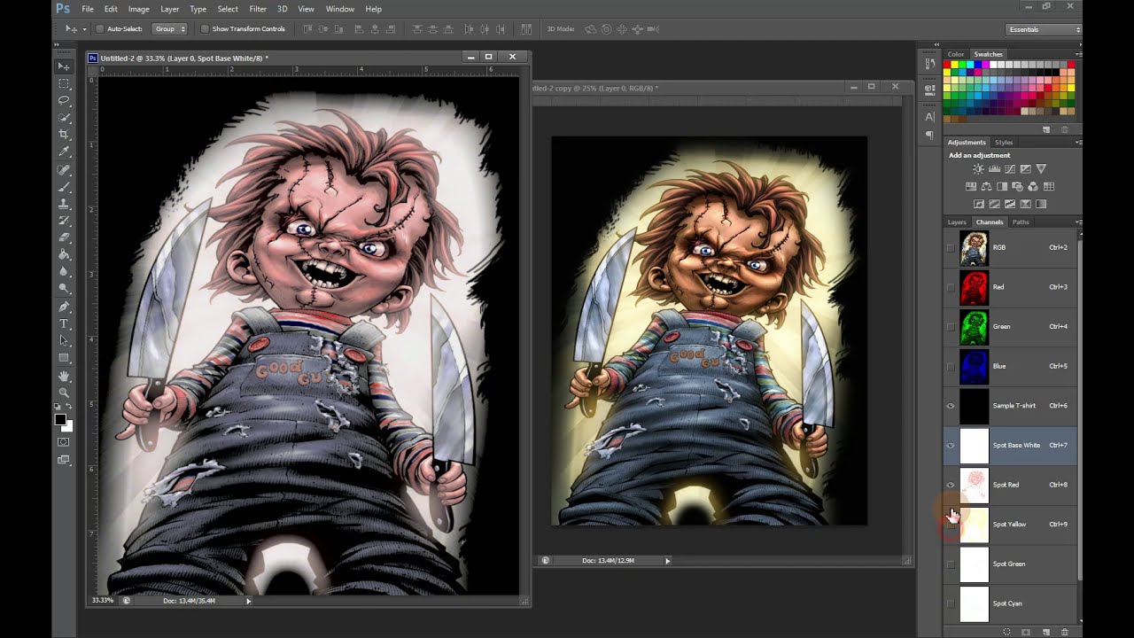Select the Spot Yellow channel thumbnail
Screen dimensions: 1134x638
click(x=975, y=525)
